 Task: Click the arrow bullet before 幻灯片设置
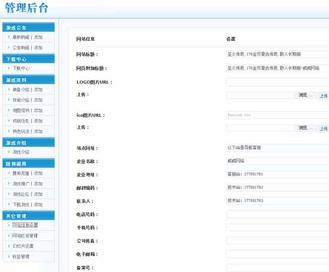[9, 246]
